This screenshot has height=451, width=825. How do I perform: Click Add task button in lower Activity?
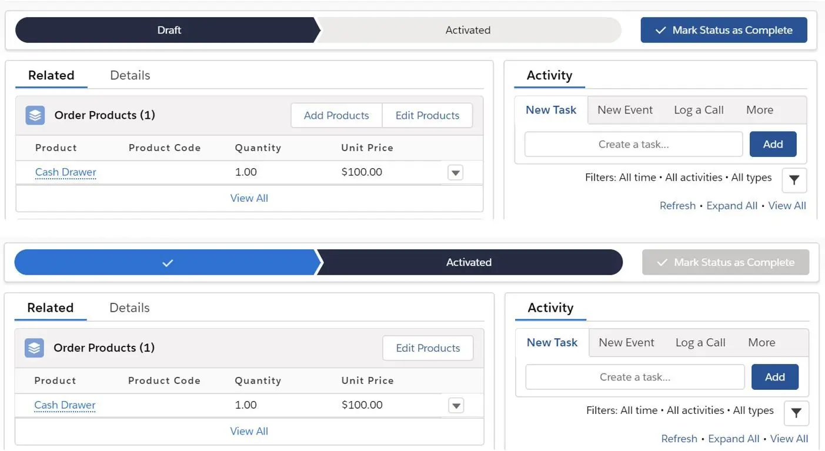[x=775, y=377]
